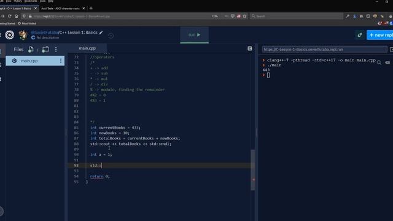The width and height of the screenshot is (393, 221).
Task: Click the 'int a = 1;' line
Action: [x=101, y=155]
